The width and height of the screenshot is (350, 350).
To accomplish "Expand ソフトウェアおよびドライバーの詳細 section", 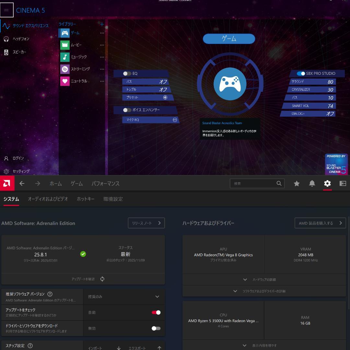I will click(x=264, y=291).
